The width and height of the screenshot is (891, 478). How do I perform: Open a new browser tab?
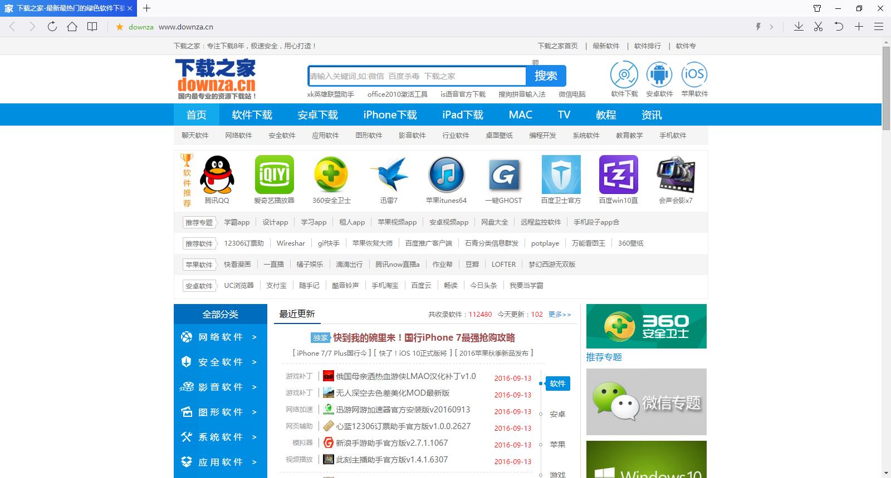147,8
